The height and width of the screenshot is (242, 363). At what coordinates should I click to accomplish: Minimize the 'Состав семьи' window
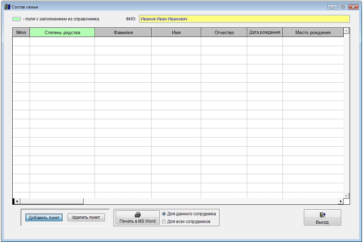coord(332,7)
